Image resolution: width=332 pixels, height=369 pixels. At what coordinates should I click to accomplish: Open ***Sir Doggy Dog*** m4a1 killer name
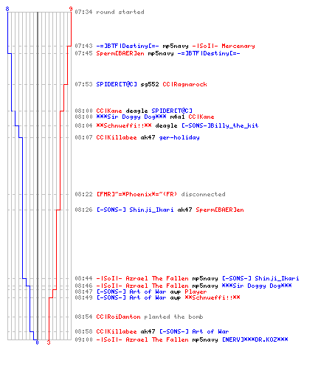(x=131, y=117)
